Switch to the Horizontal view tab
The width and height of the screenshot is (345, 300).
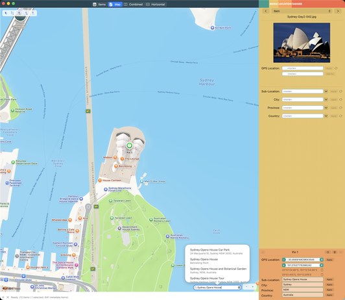(156, 4)
